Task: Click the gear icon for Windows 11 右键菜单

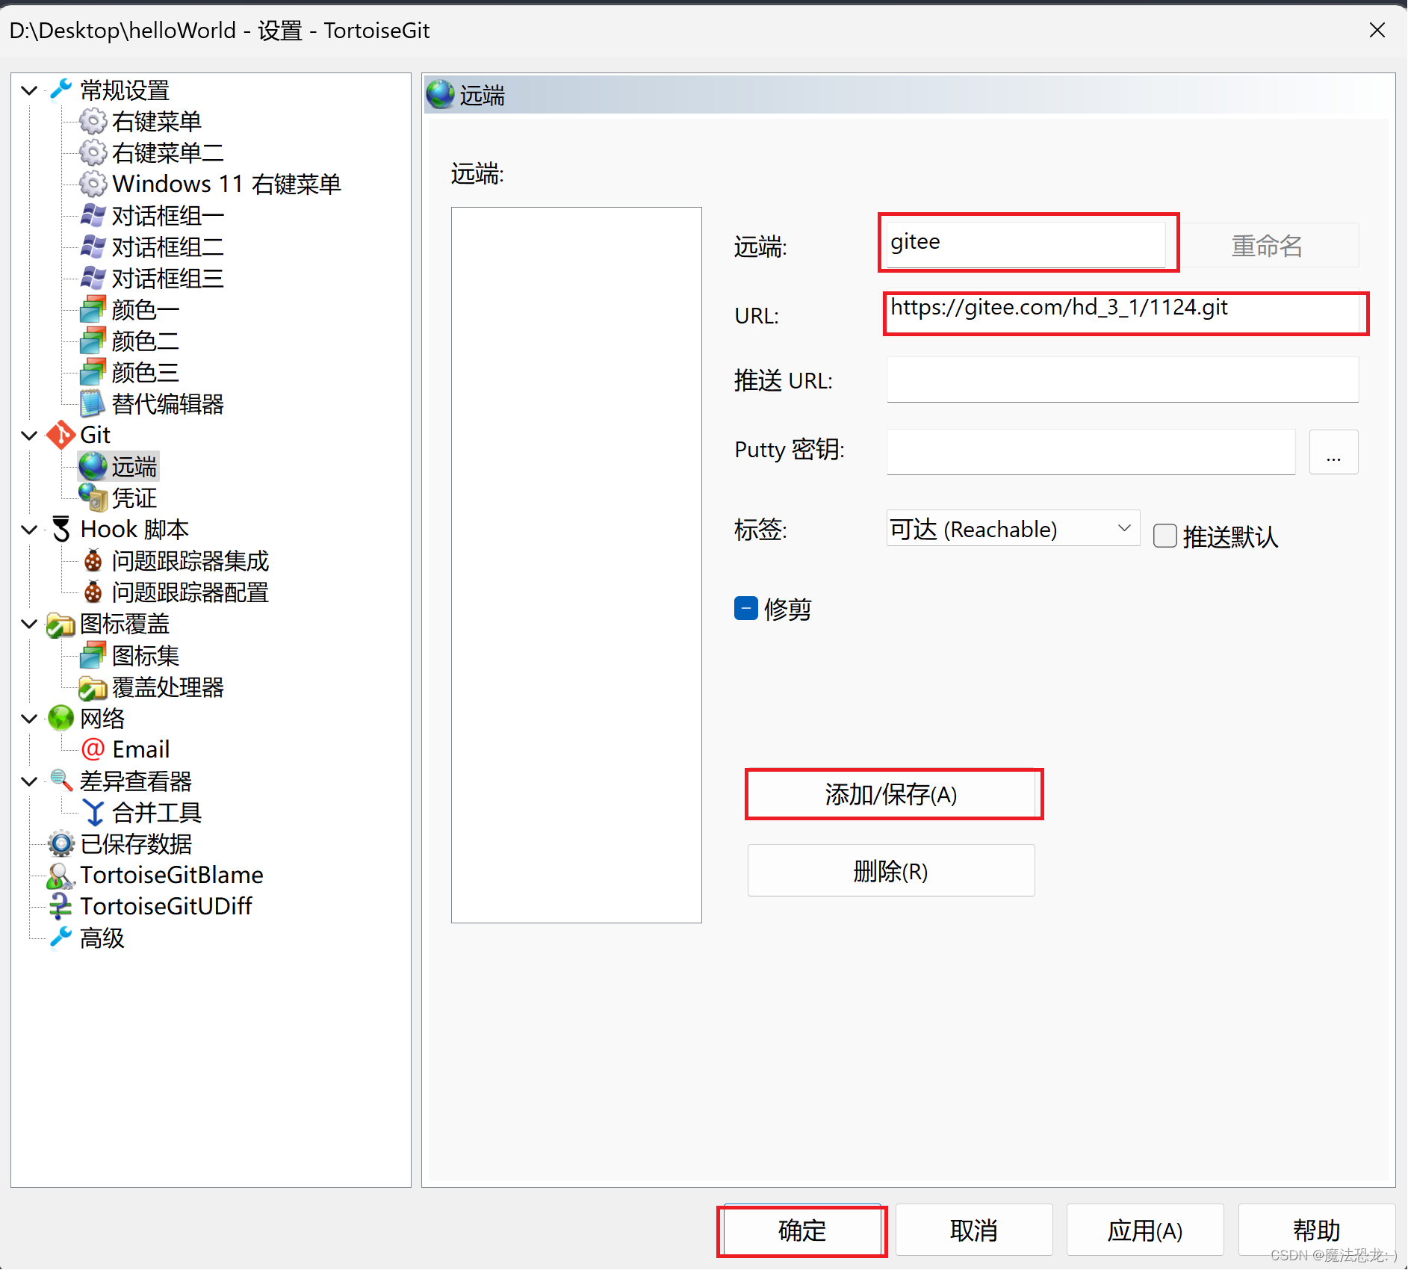Action: point(93,184)
